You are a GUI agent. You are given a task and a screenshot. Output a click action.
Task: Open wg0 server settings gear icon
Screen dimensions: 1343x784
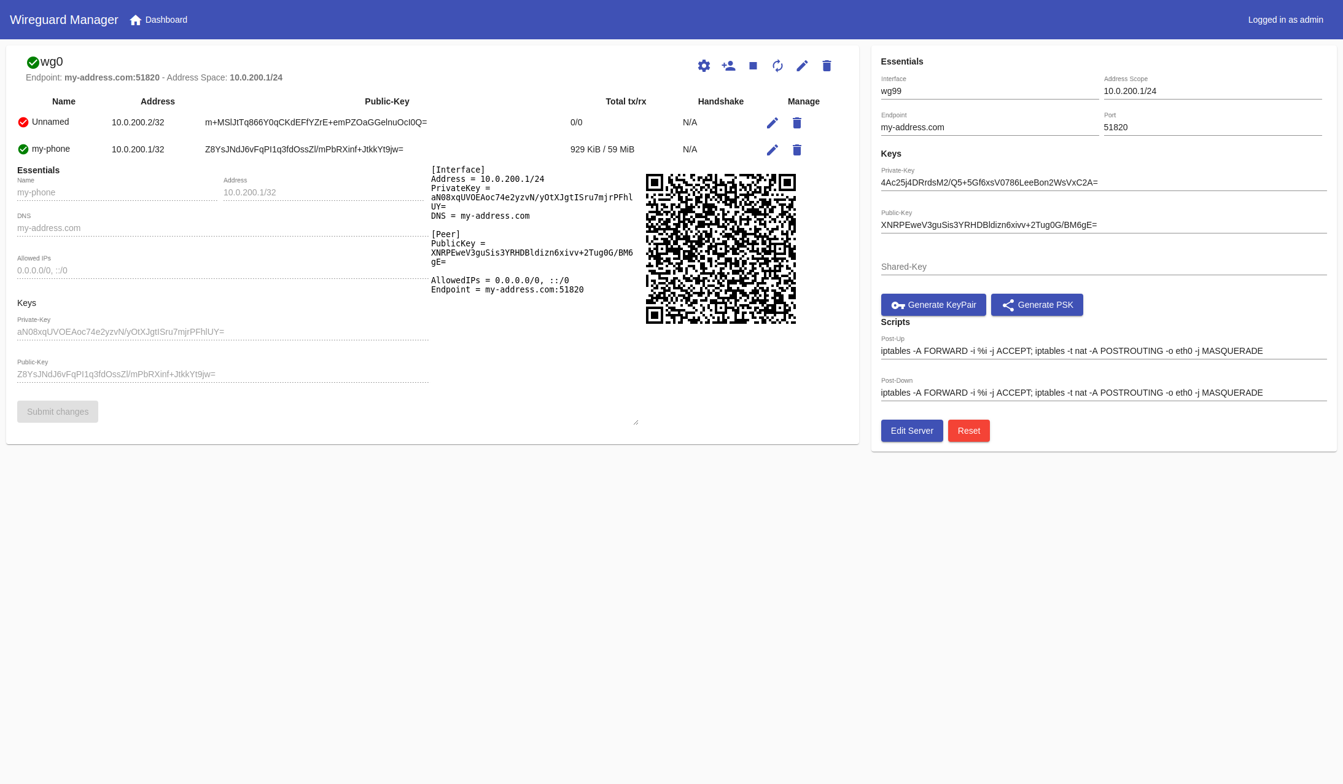point(704,66)
